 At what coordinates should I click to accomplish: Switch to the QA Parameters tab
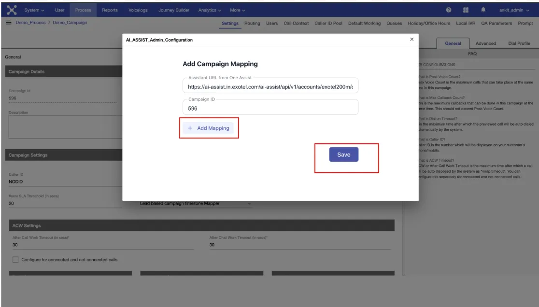[496, 23]
